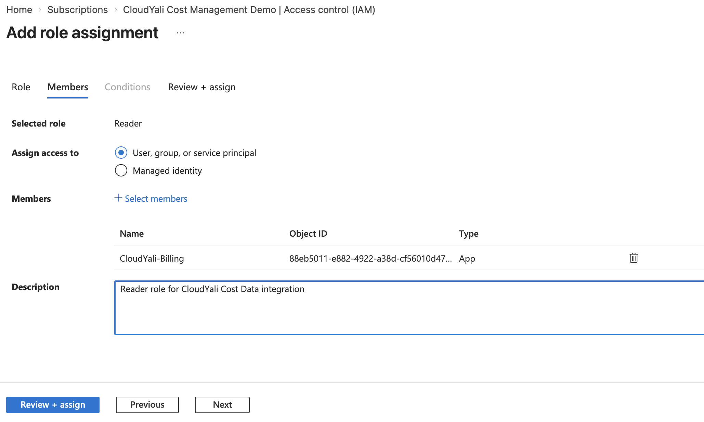Click the ellipsis icon next to Add role assignment
This screenshot has width=704, height=422.
tap(180, 32)
